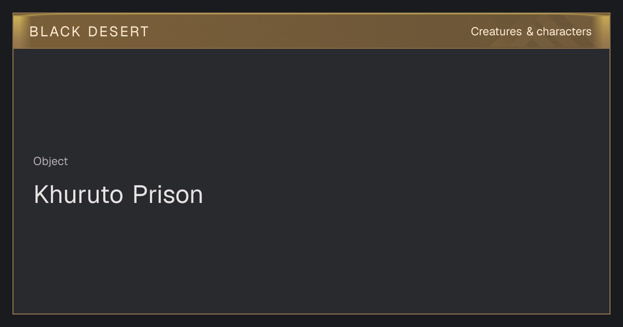623x327 pixels.
Task: Click the golden header banner center
Action: pos(311,31)
